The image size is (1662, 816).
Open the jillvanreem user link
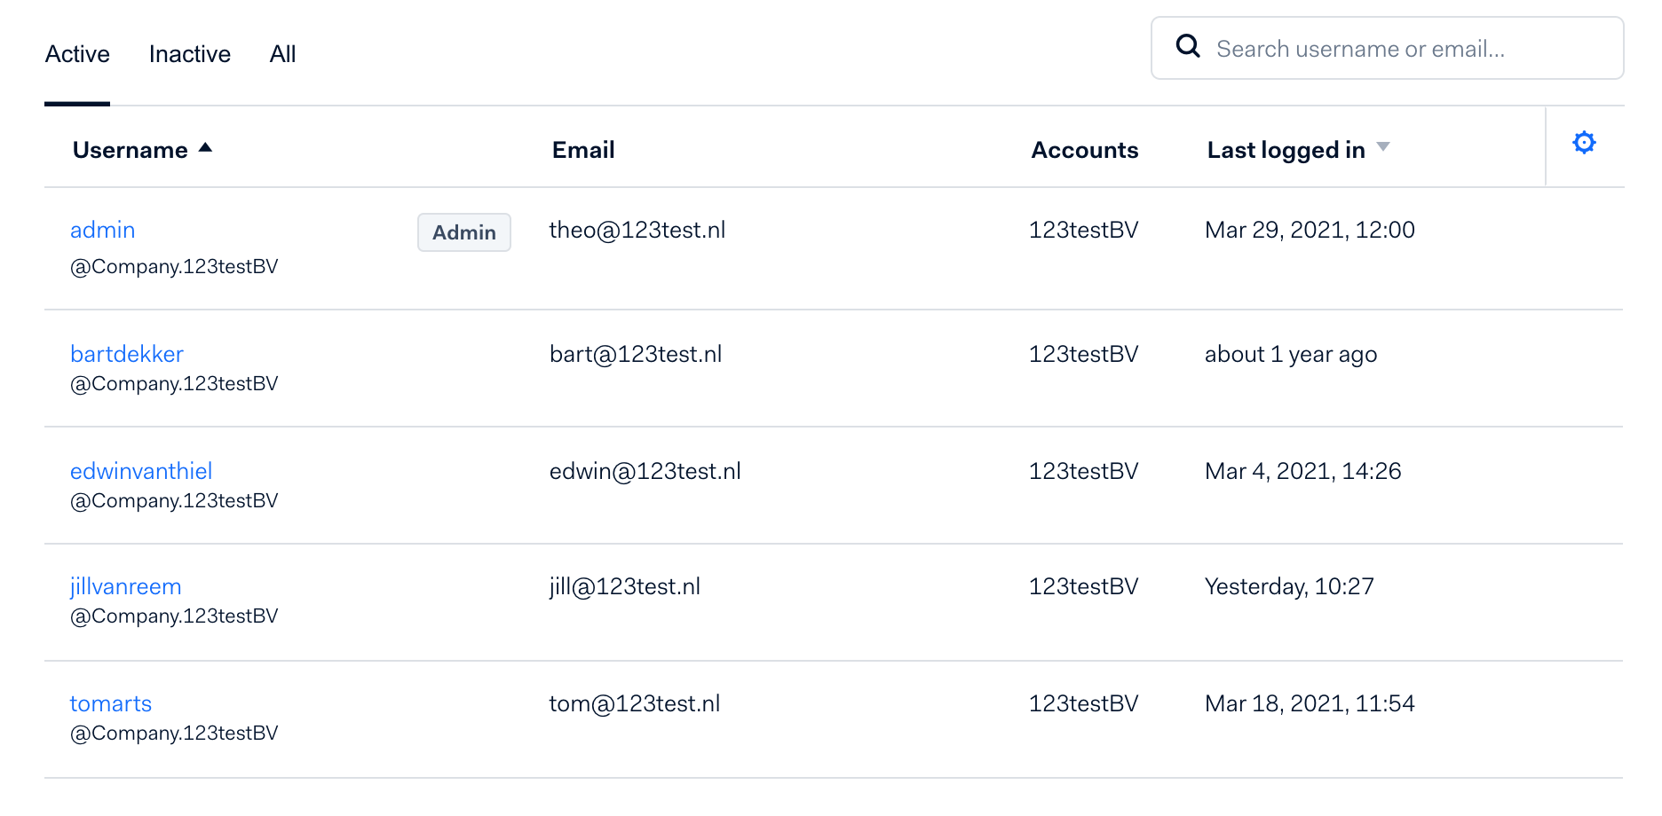125,586
